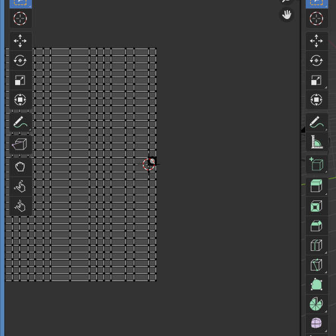Select the Inset Faces tool
The height and width of the screenshot is (336, 336).
[316, 206]
